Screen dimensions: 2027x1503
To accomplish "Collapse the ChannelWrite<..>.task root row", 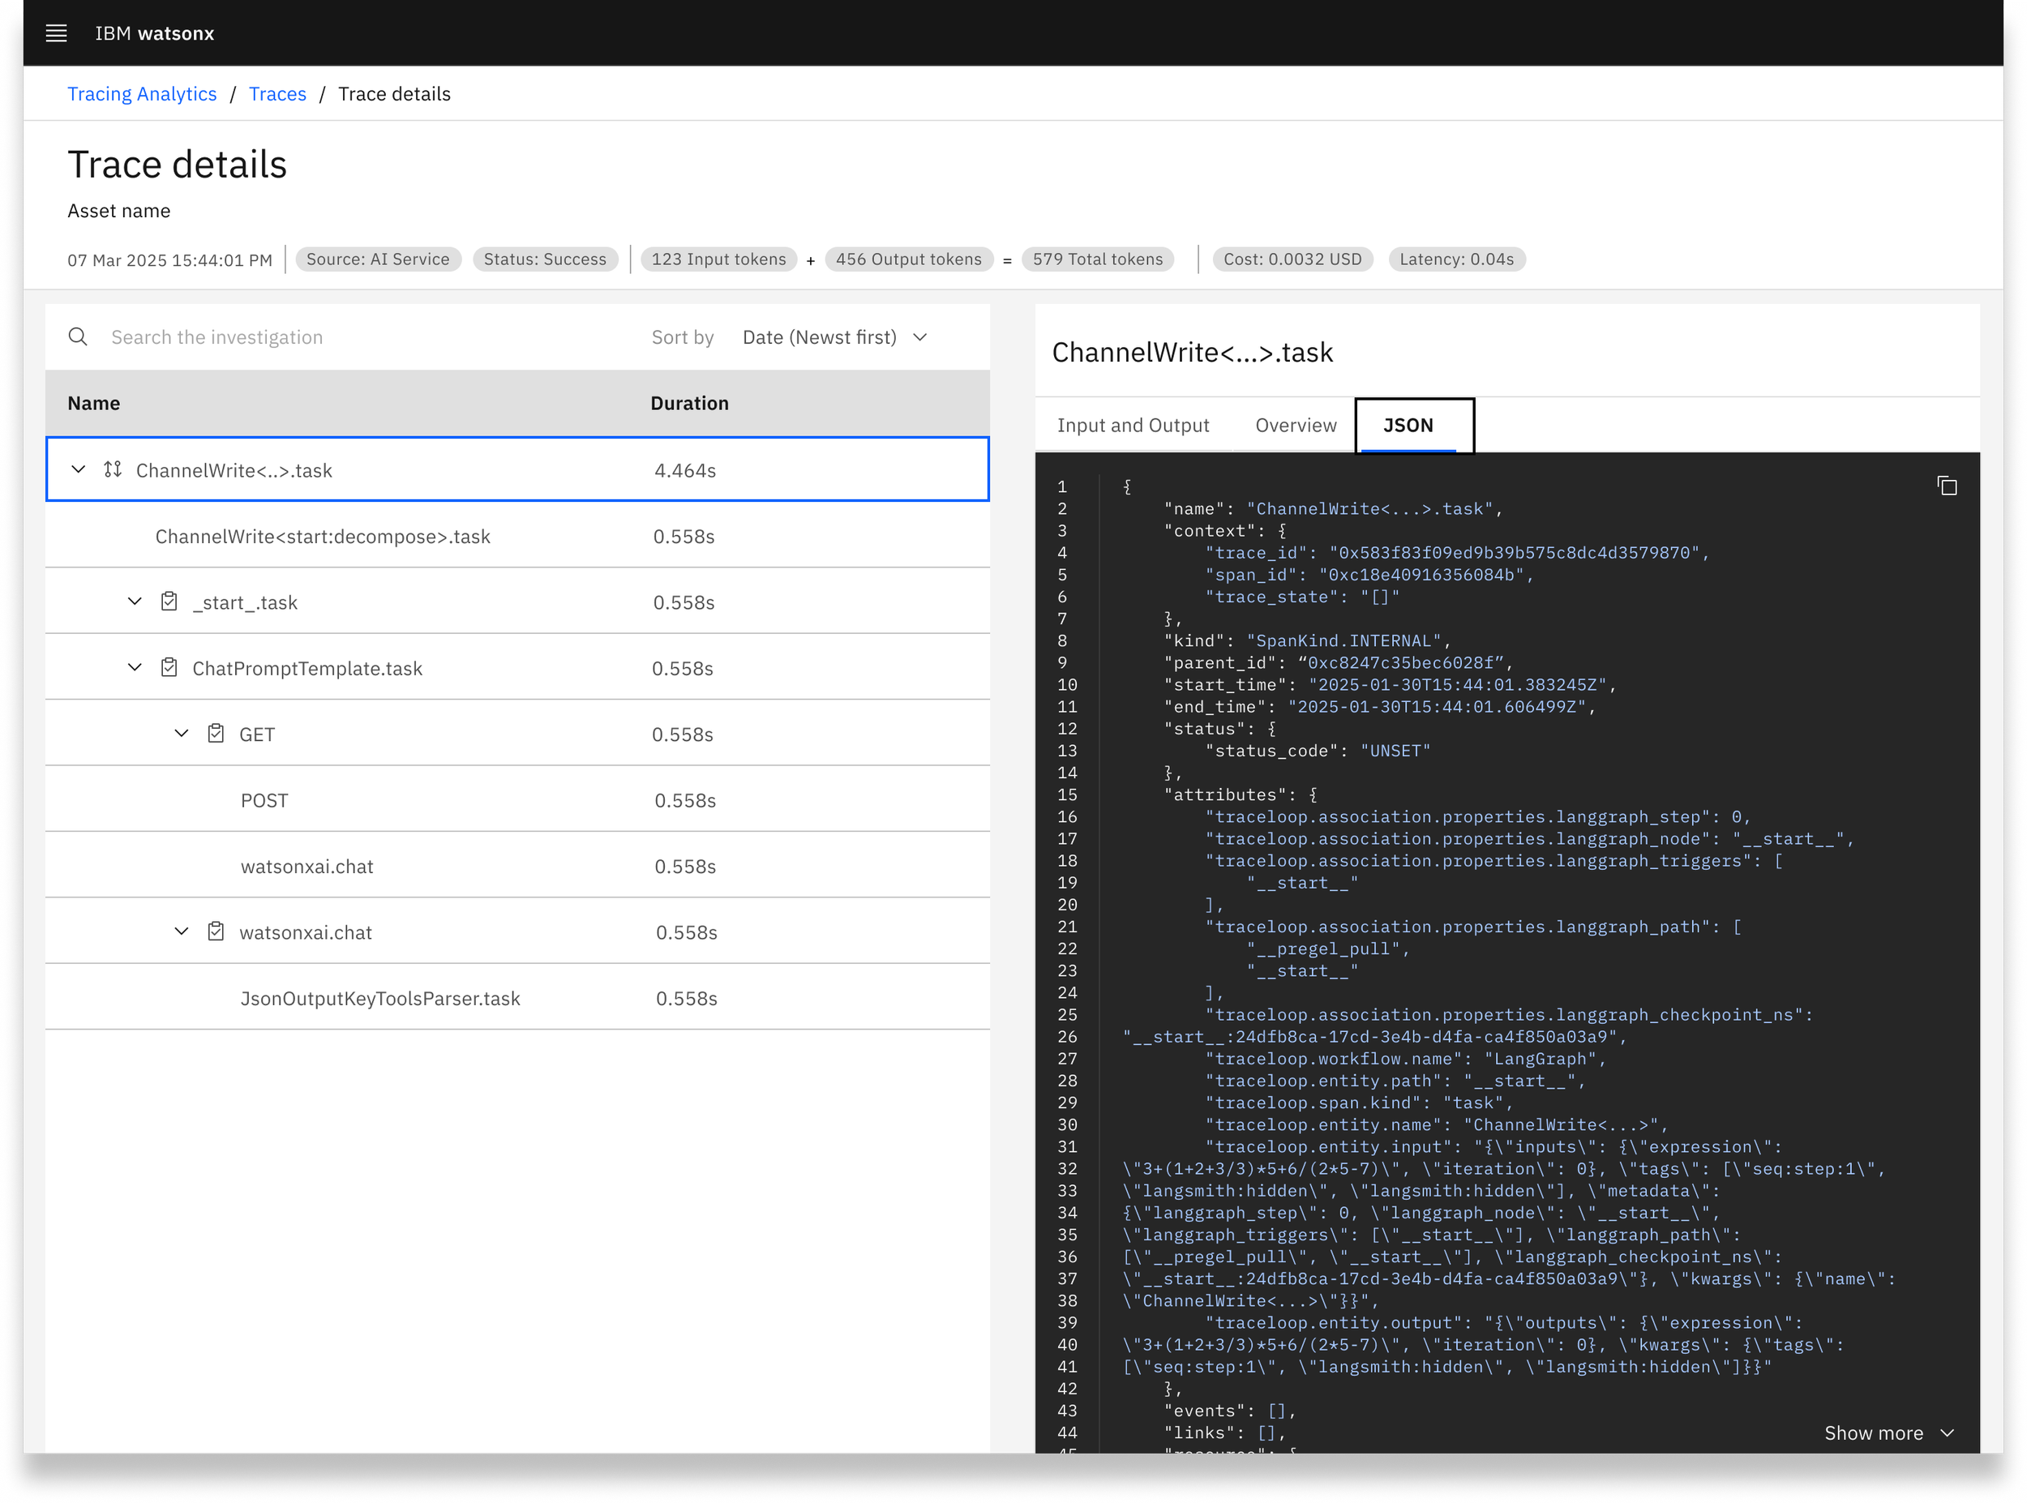I will [78, 469].
